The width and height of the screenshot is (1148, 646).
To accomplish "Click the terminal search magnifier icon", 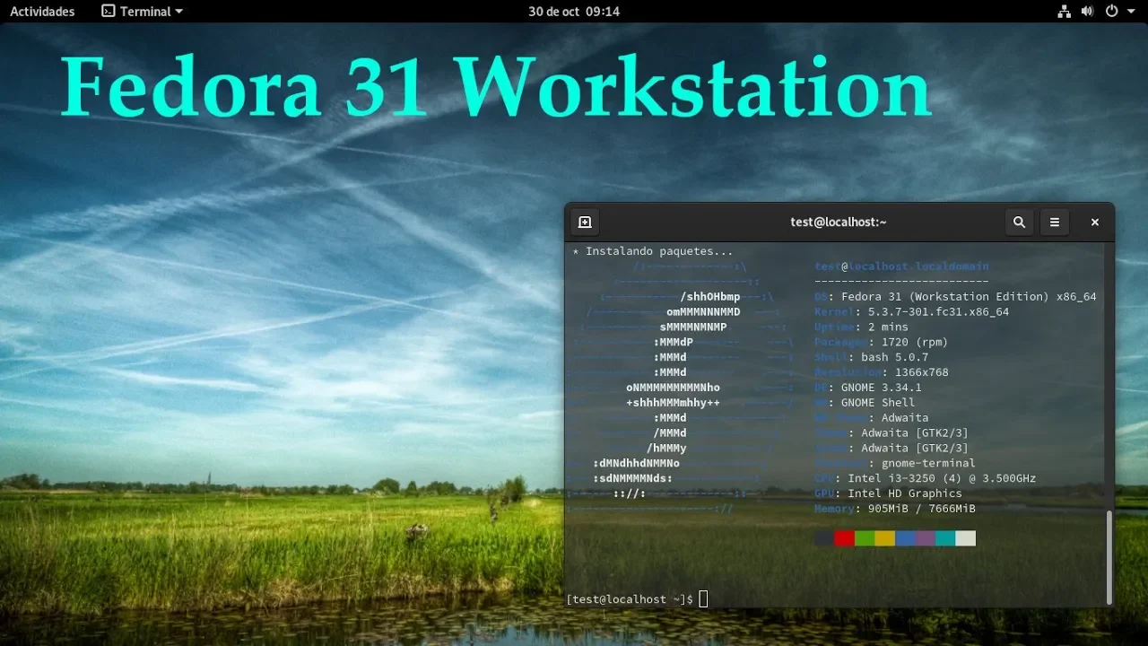I will [1019, 223].
